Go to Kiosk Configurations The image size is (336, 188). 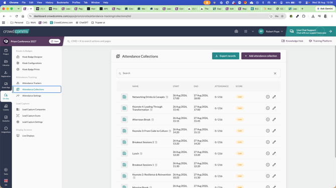pyautogui.click(x=32, y=63)
